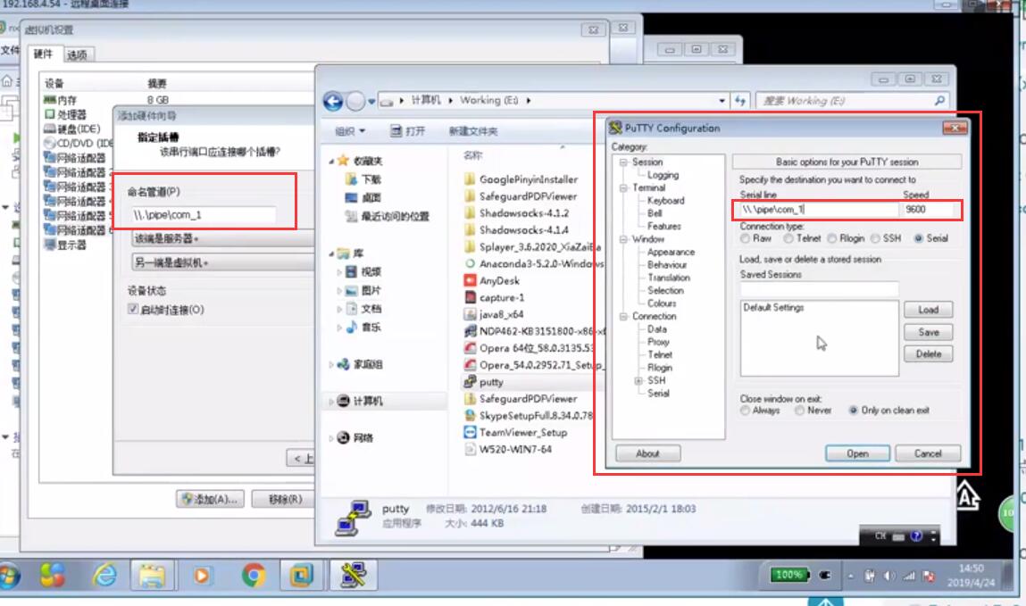Viewport: 1026px width, 606px height.
Task: Choose Always for close window on exit
Action: pos(745,411)
